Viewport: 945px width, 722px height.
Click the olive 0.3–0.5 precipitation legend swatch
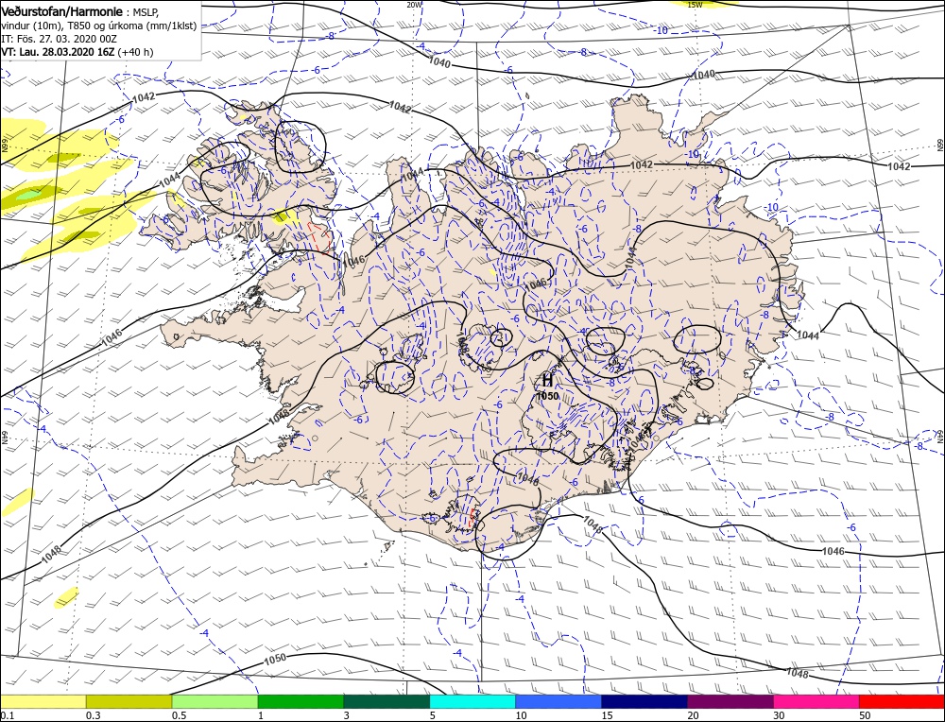[129, 701]
